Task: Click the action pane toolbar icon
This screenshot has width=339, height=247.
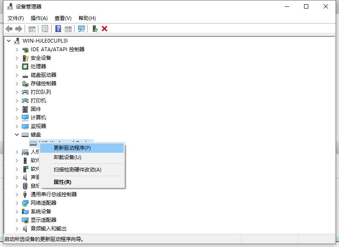Action: coord(68,29)
